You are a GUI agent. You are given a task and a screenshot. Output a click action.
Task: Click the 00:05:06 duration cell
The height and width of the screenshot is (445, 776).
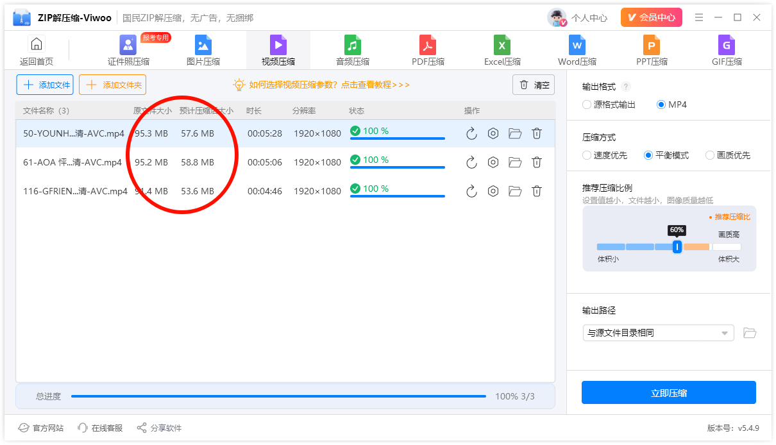coord(265,162)
